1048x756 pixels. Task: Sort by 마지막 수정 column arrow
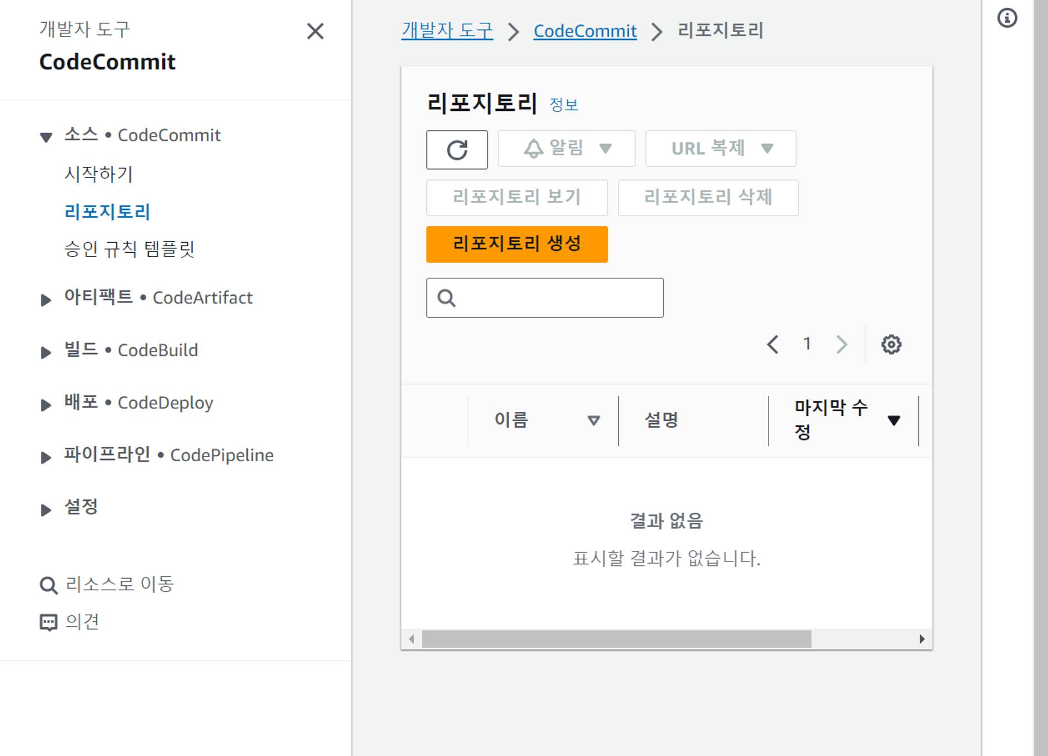click(x=893, y=421)
